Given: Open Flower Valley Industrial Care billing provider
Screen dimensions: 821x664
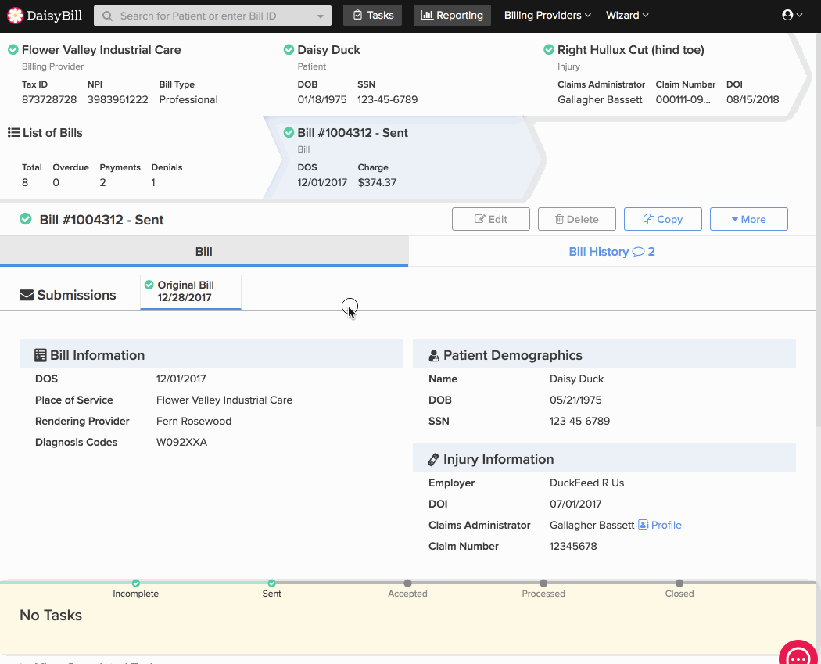Looking at the screenshot, I should [x=101, y=50].
